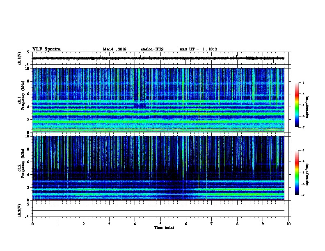
Task: Select the date text "Mar.4 , 2018"
Action: 114,49
